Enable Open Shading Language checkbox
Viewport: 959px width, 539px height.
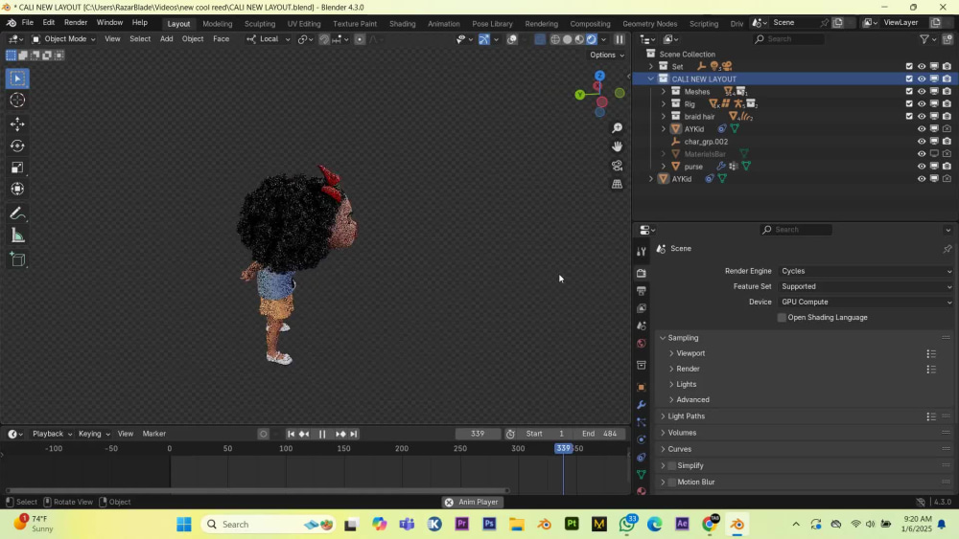coord(782,318)
